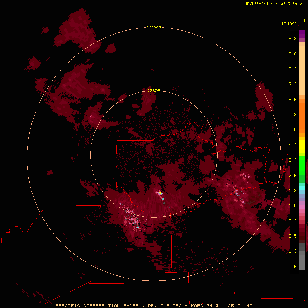This screenshot has width=308, height=308.
Task: Click the DKD label above the color scale
Action: click(300, 21)
